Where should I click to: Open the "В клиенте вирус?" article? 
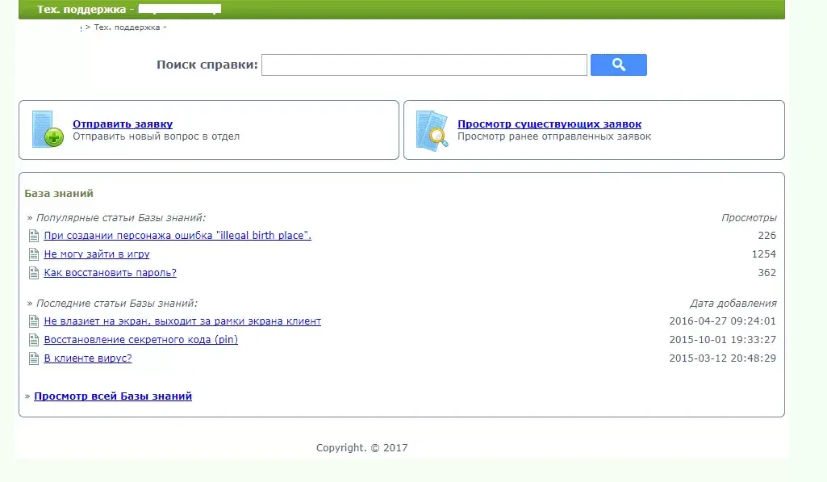(x=88, y=358)
